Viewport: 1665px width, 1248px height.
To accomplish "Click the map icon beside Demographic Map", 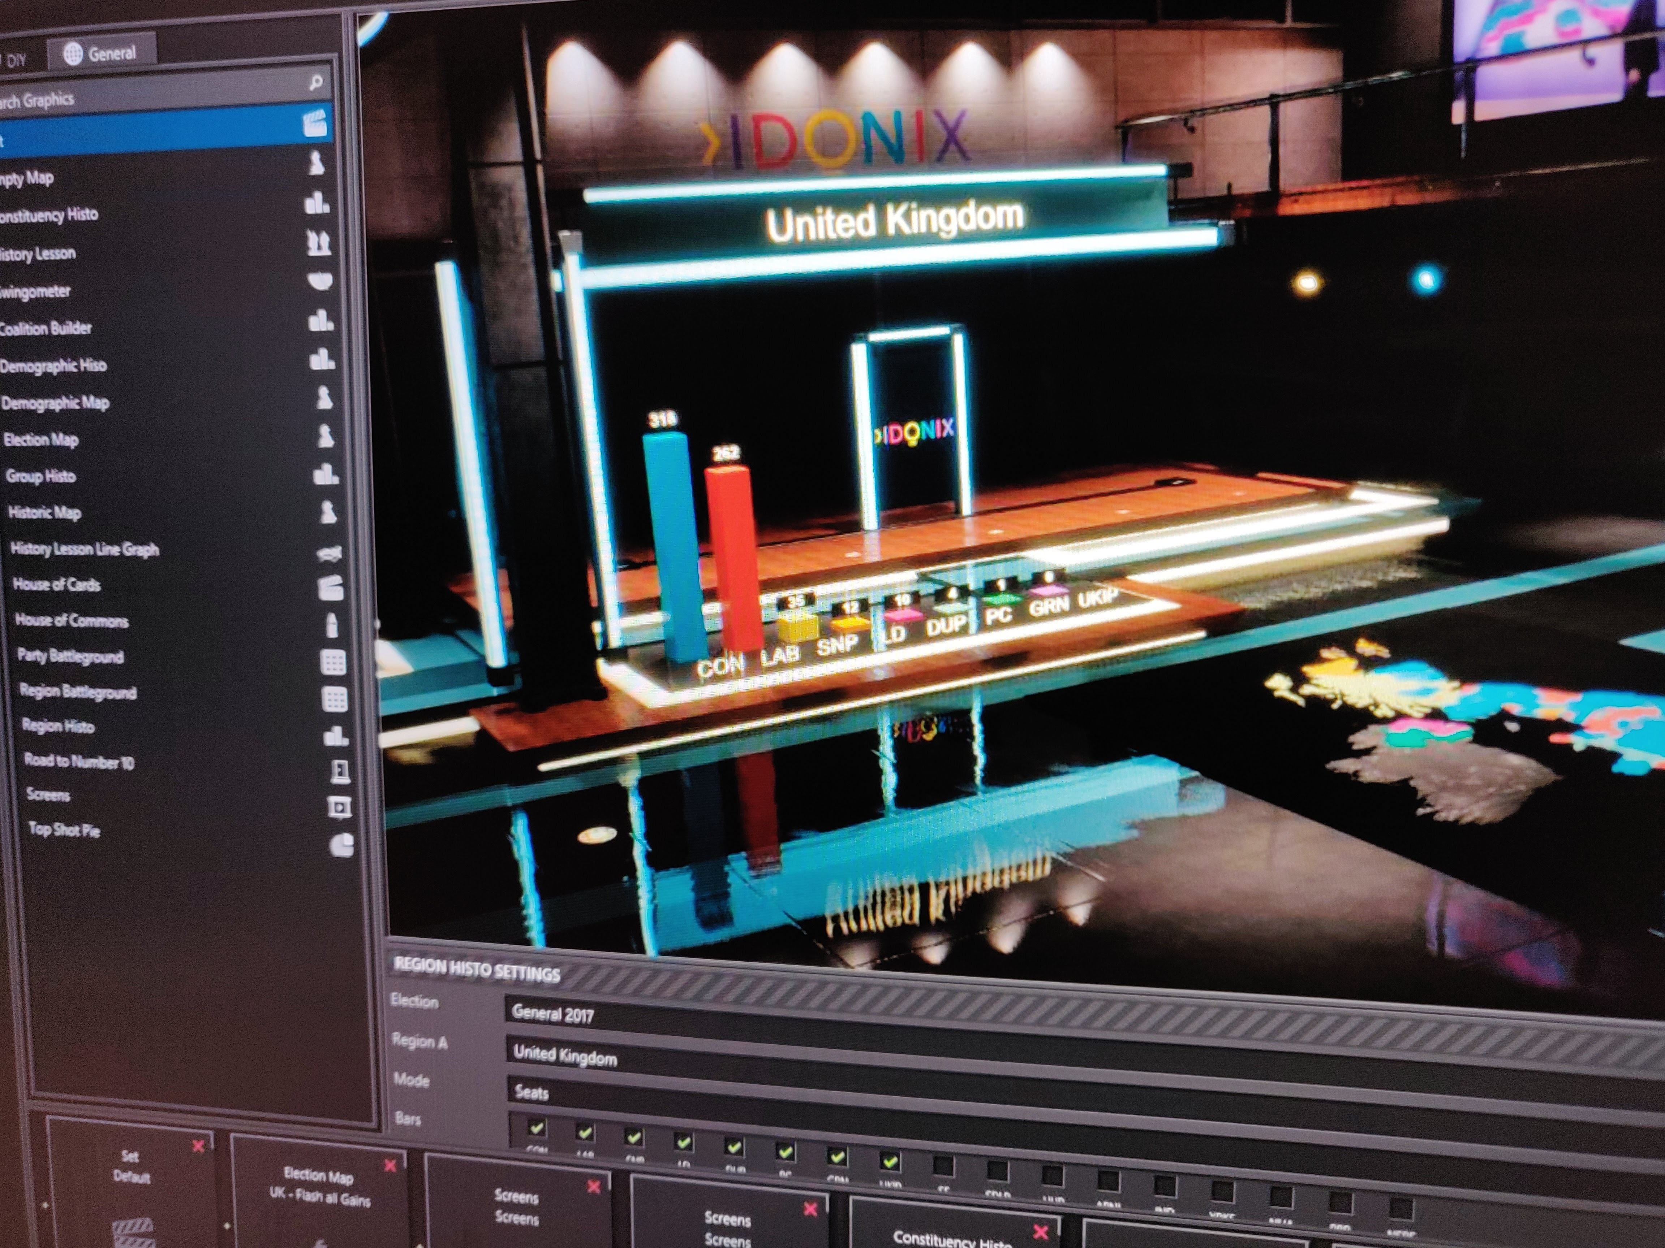I will coord(324,398).
